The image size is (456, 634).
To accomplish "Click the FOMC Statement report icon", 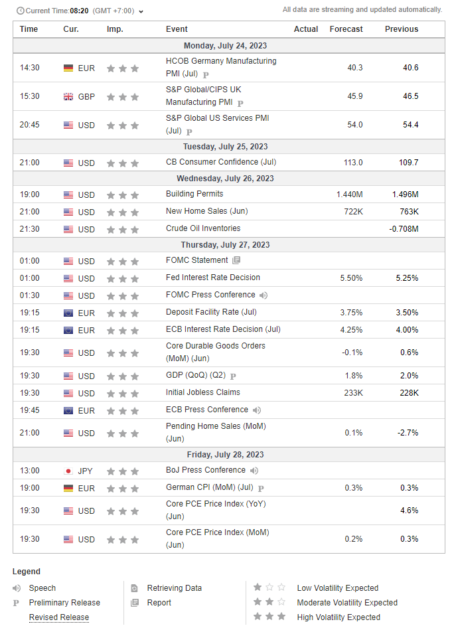I will coord(237,260).
